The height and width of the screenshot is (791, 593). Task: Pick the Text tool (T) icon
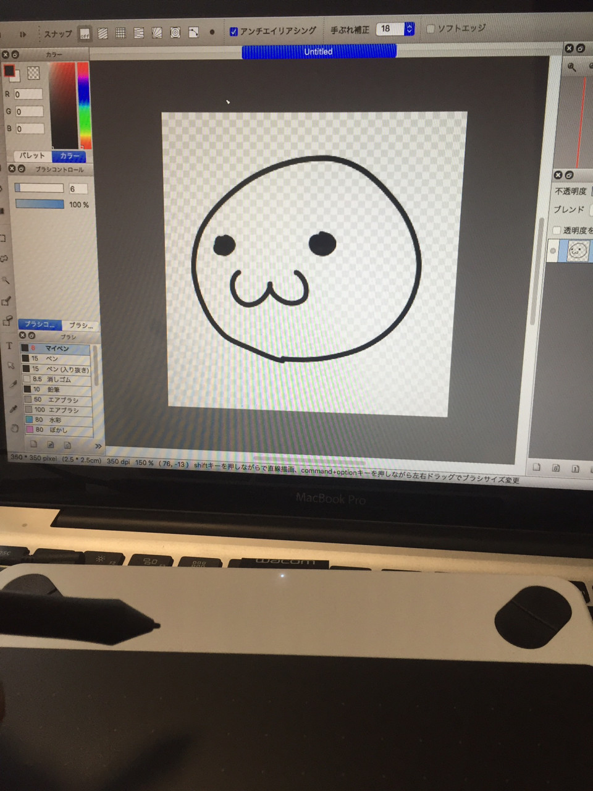click(x=9, y=346)
